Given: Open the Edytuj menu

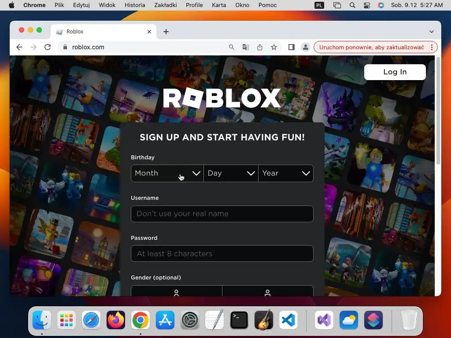Looking at the screenshot, I should pos(81,5).
